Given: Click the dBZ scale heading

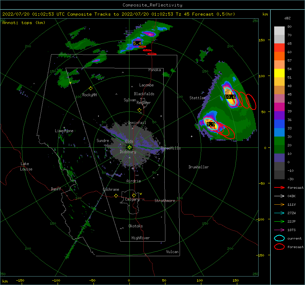Looking at the screenshot, I should pyautogui.click(x=287, y=18).
